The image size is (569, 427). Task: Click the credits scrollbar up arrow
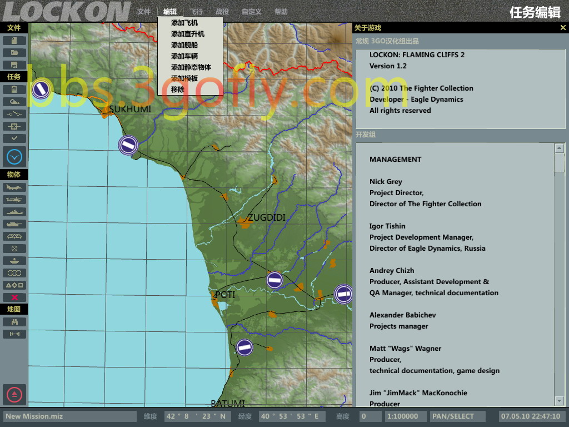click(x=559, y=148)
